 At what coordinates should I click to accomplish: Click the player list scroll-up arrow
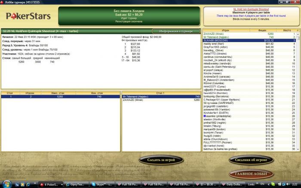click(x=298, y=34)
